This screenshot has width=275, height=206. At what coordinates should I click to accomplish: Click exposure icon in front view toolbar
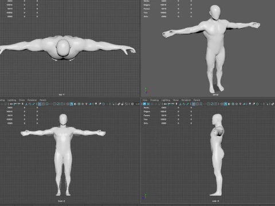(x=132, y=104)
